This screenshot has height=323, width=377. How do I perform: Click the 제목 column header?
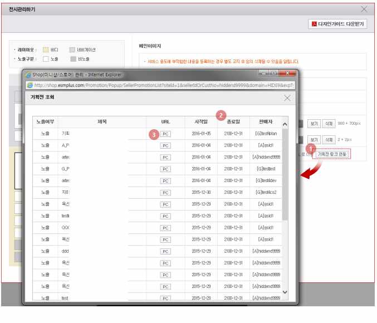point(102,122)
